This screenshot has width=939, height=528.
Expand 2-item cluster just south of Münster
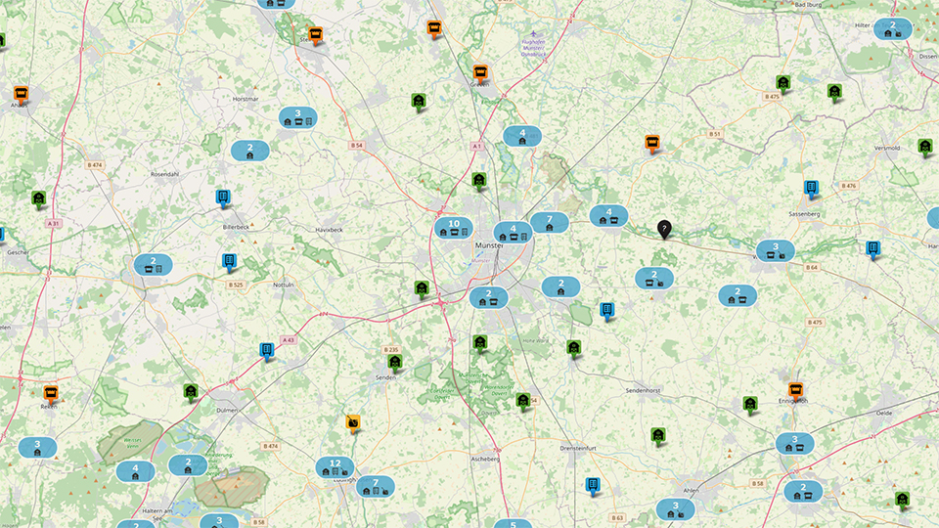tap(489, 297)
